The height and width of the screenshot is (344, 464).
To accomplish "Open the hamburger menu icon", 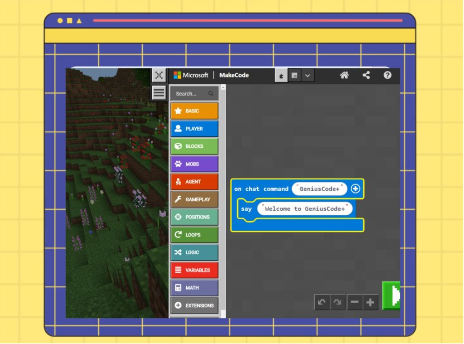I will (x=159, y=93).
